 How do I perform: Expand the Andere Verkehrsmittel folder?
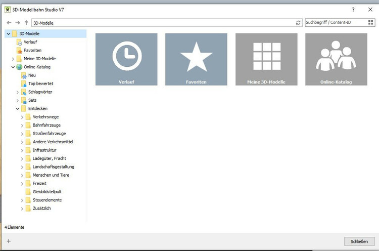pos(22,142)
